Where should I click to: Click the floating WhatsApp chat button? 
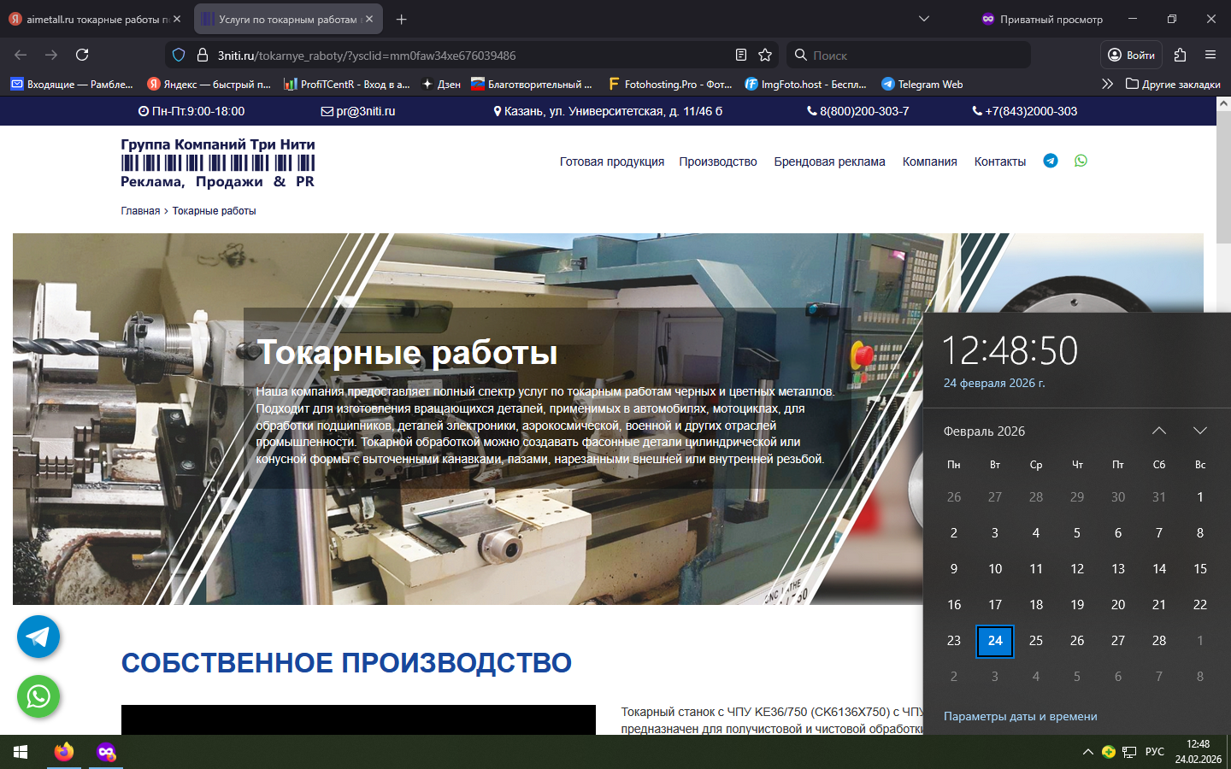38,696
